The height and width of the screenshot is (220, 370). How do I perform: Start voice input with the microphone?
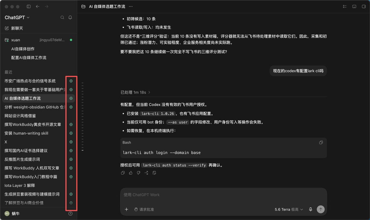(x=310, y=210)
